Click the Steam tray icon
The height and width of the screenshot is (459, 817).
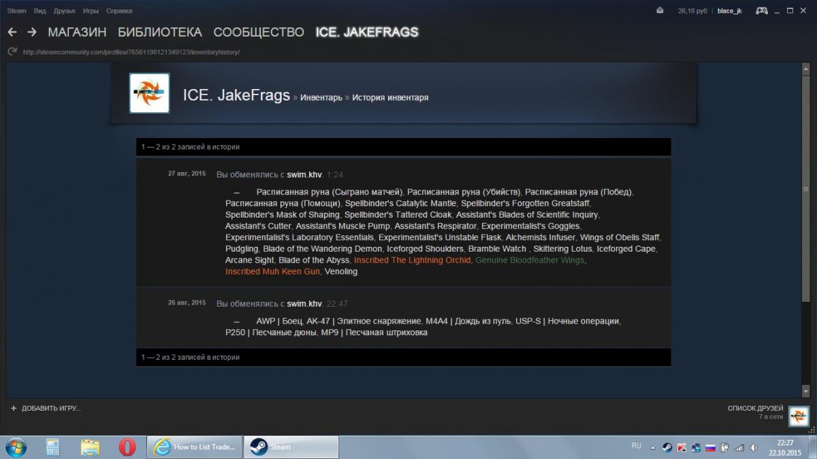(x=667, y=447)
